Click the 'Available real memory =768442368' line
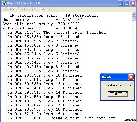Screen dimensions: 137x122 click(x=41, y=24)
